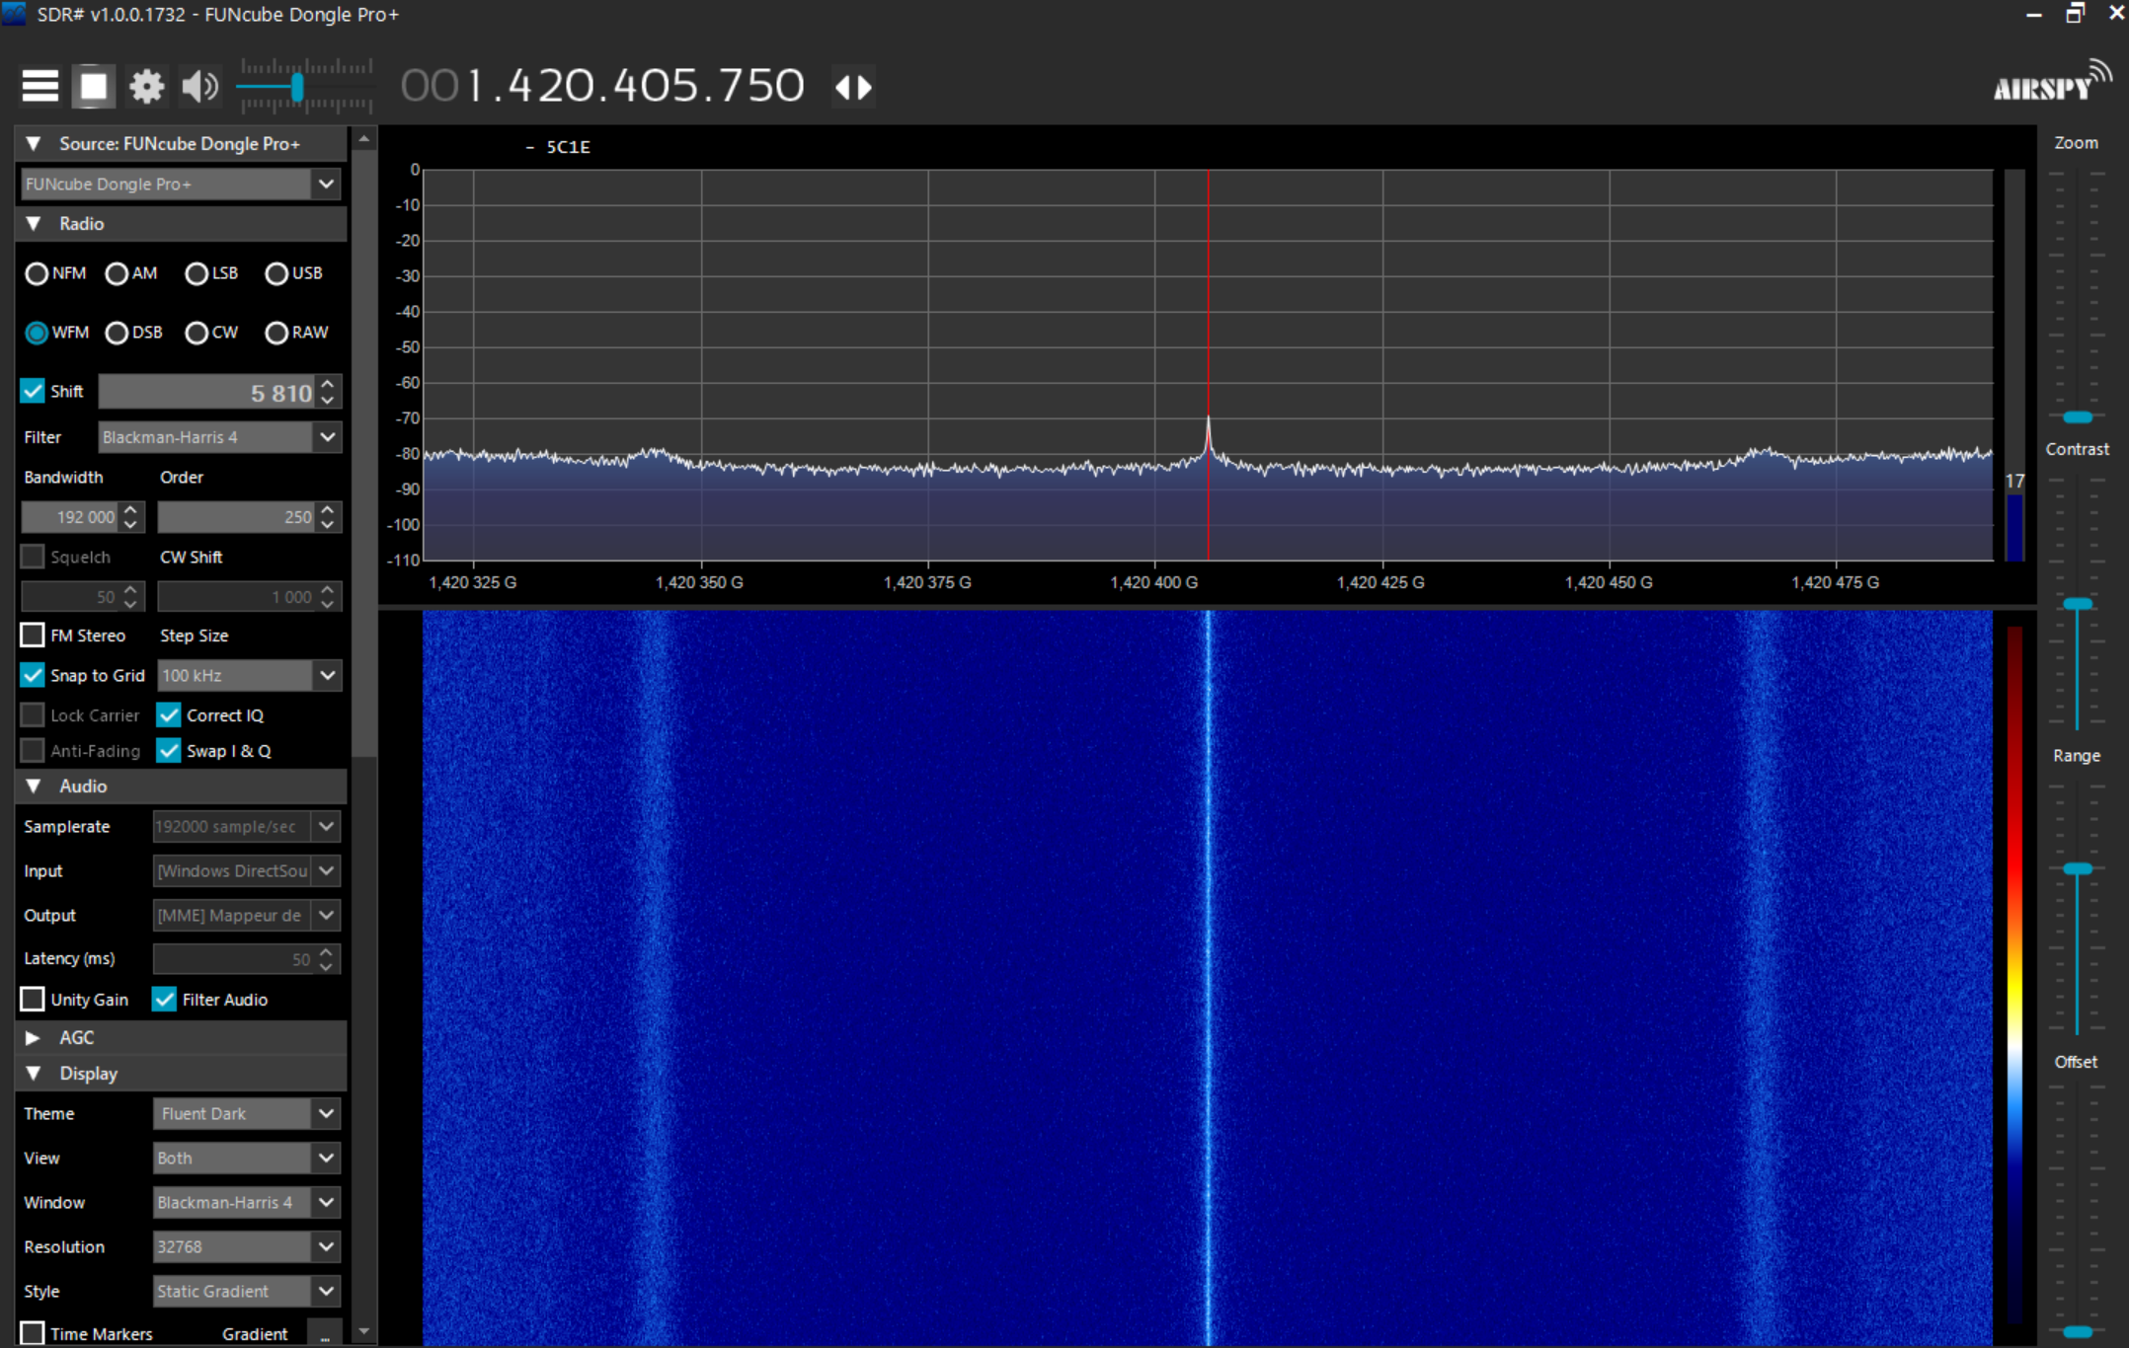
Task: Open the Filter type dropdown
Action: tap(327, 437)
